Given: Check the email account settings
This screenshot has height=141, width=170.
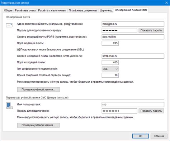Looking at the screenshot, I should (x=38, y=89).
